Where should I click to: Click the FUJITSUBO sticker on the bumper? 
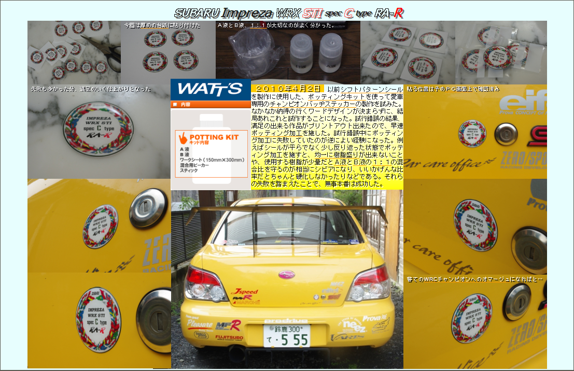click(x=229, y=337)
